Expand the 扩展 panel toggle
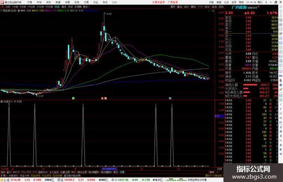The image size is (283, 182). 4,175
